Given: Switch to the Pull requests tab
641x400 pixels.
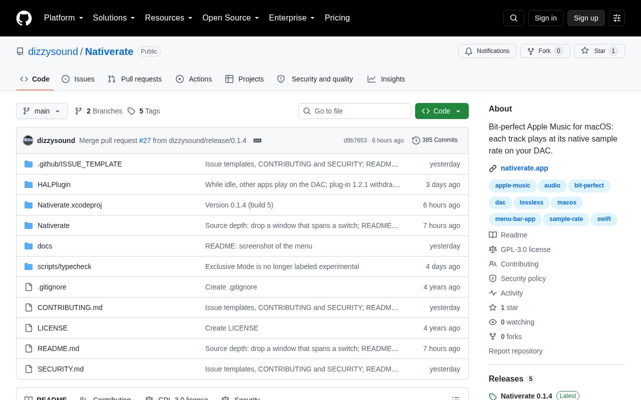Looking at the screenshot, I should tap(135, 79).
